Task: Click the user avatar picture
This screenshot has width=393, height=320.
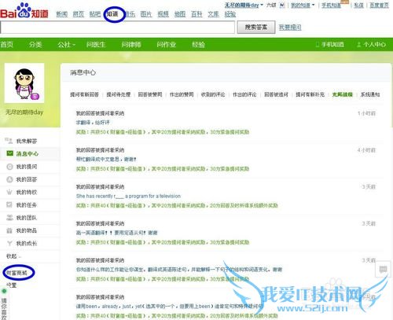Action: tap(24, 83)
